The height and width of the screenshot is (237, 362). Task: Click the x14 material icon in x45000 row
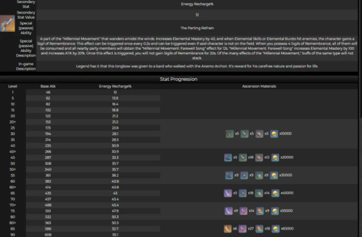[259, 193]
